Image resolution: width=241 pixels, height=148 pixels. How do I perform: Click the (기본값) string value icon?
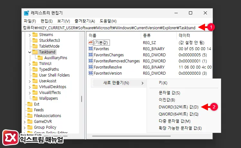coord(91,42)
